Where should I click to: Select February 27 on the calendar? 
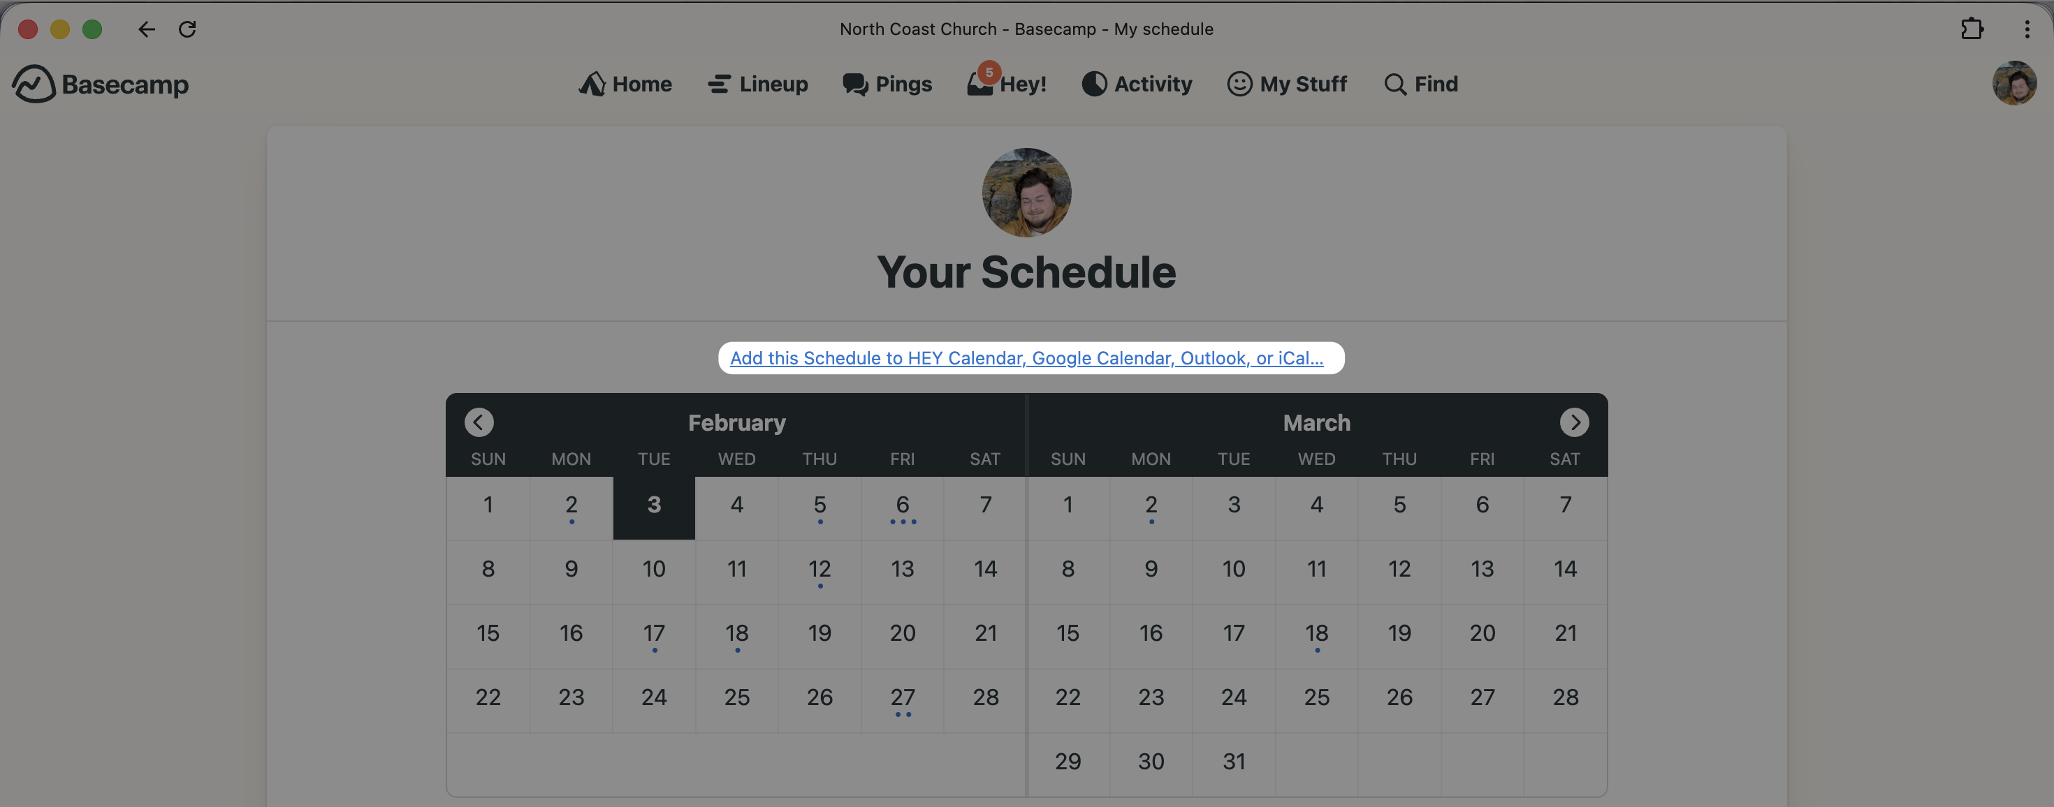902,700
